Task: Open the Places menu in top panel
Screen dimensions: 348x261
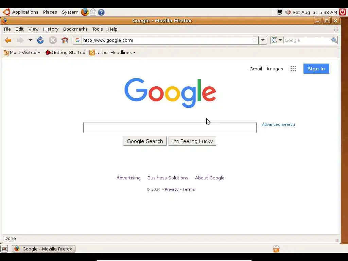Action: (x=50, y=12)
